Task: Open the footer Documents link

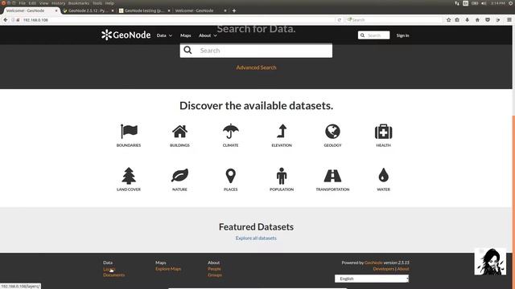Action: coord(114,275)
